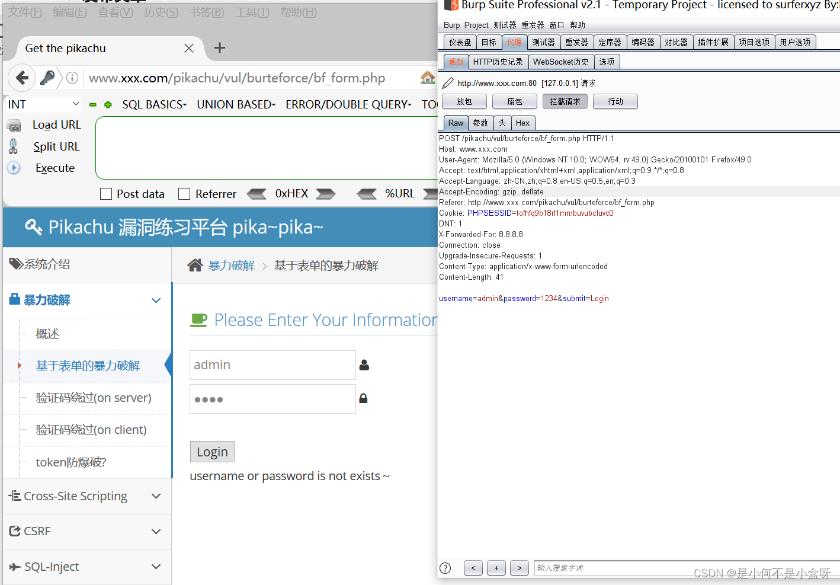Click the next match '>' button in Burp
Viewport: 840px width, 585px height.
tap(520, 568)
